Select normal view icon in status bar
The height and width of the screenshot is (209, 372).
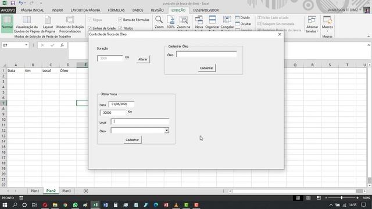click(x=298, y=197)
